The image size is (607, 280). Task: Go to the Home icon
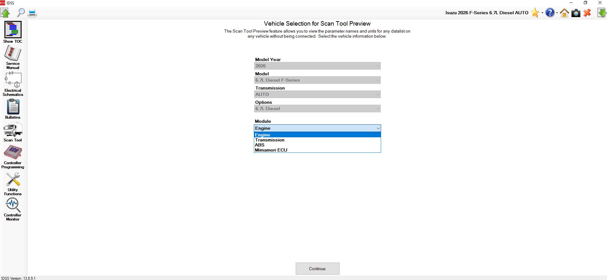pos(564,13)
